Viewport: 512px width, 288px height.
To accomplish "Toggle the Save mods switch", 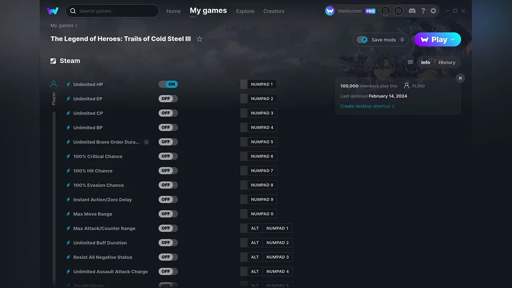I will point(362,40).
